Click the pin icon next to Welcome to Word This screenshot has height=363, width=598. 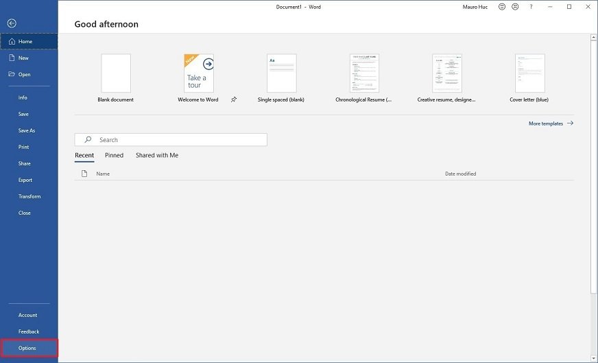pos(233,99)
